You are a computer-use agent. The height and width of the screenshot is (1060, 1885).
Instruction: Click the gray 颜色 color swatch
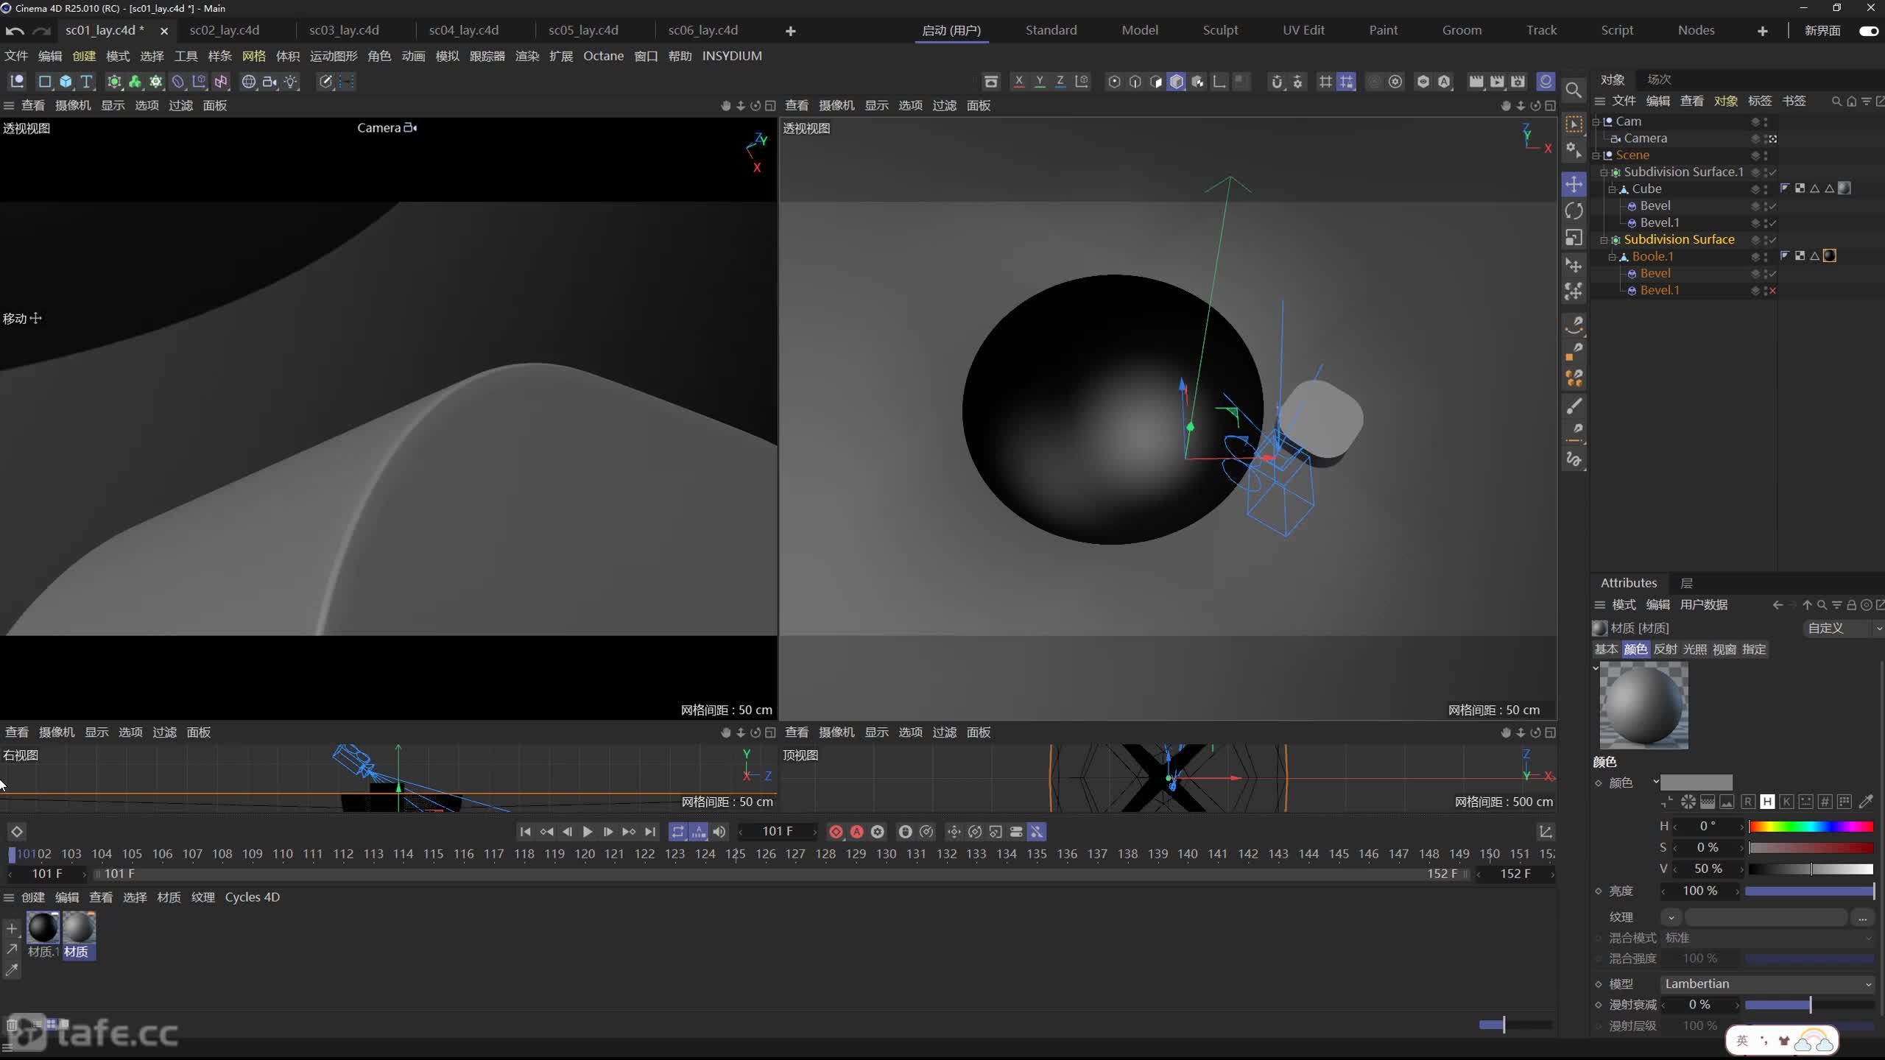tap(1696, 782)
